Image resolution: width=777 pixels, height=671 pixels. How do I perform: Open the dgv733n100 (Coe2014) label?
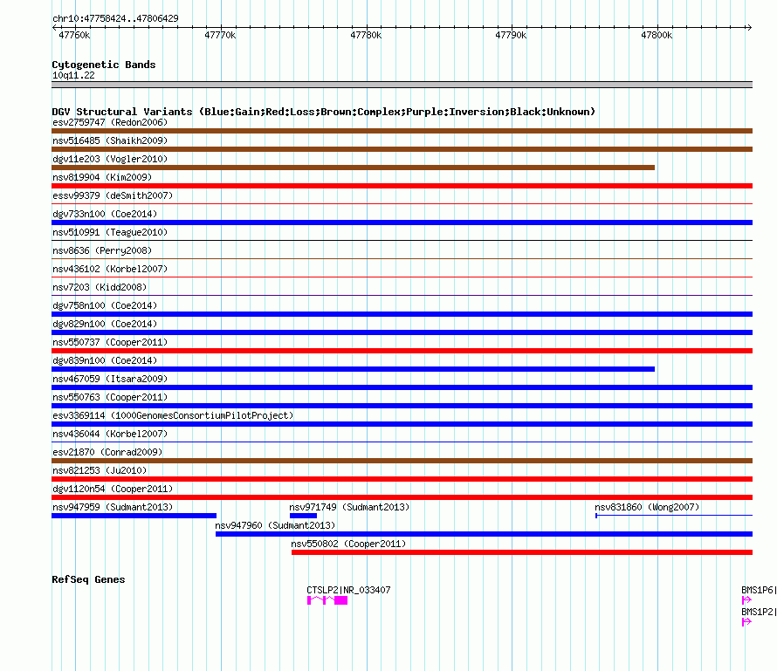[105, 214]
